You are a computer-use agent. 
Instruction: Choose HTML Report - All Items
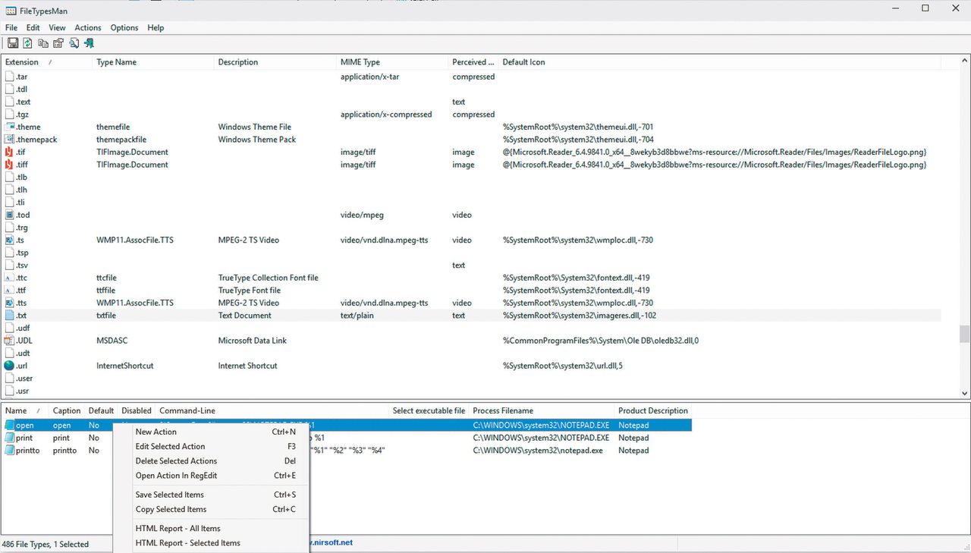point(211,529)
